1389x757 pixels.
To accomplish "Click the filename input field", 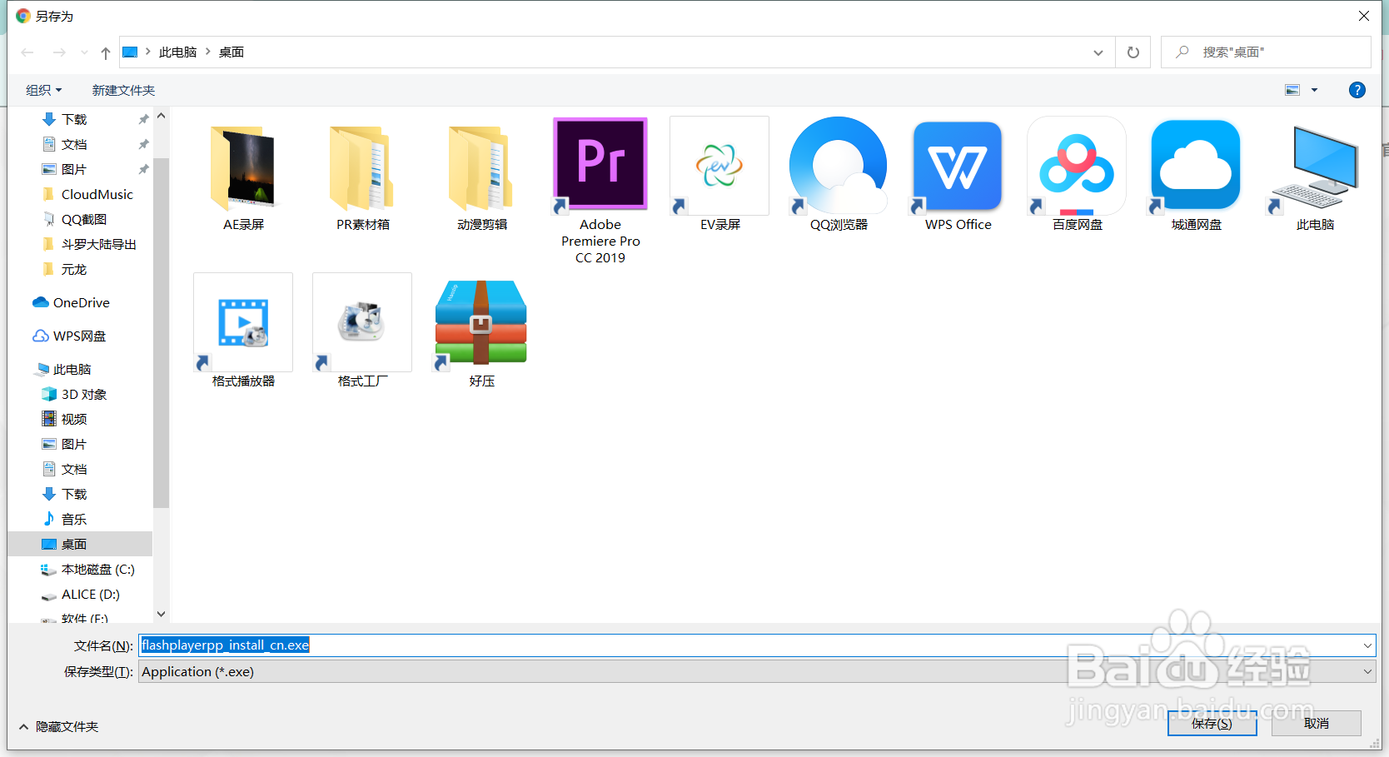I will (583, 645).
